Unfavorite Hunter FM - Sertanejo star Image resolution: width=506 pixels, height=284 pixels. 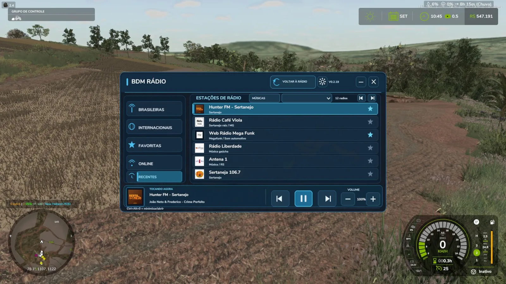[370, 109]
